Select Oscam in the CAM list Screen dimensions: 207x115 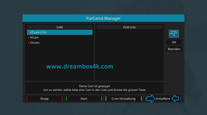(60, 43)
